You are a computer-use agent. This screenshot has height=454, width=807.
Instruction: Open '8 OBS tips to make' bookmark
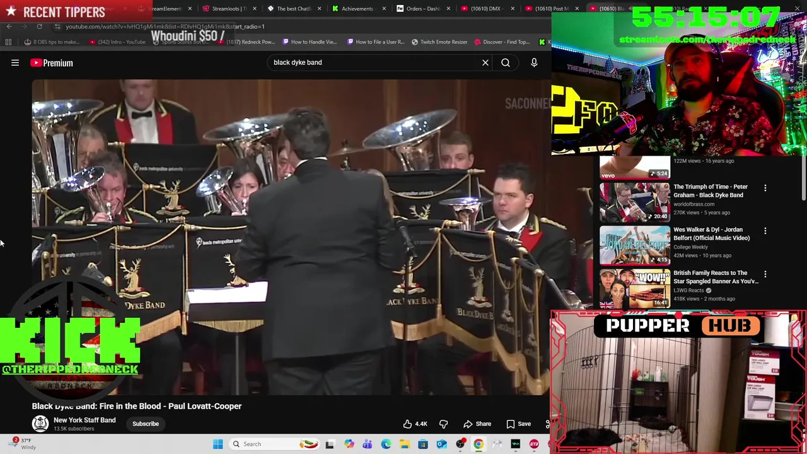click(x=52, y=42)
